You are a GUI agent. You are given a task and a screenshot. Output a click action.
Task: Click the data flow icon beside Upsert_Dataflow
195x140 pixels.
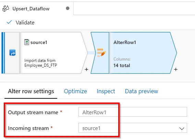[x=6, y=9]
